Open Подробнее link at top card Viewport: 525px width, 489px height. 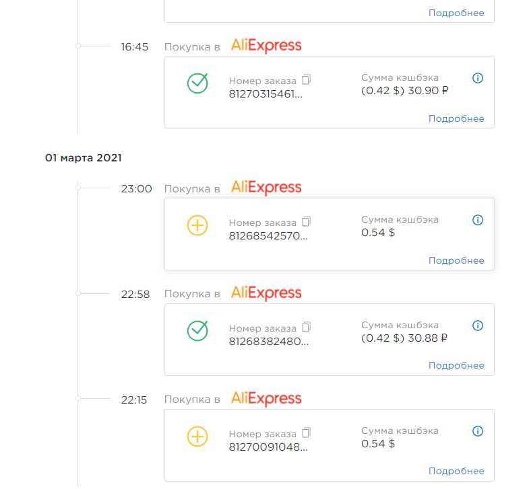point(456,13)
